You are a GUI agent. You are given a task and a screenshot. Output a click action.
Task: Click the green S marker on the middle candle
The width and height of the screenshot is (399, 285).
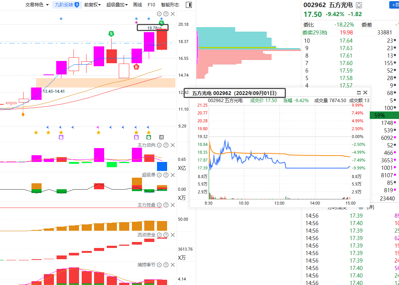pos(111,34)
